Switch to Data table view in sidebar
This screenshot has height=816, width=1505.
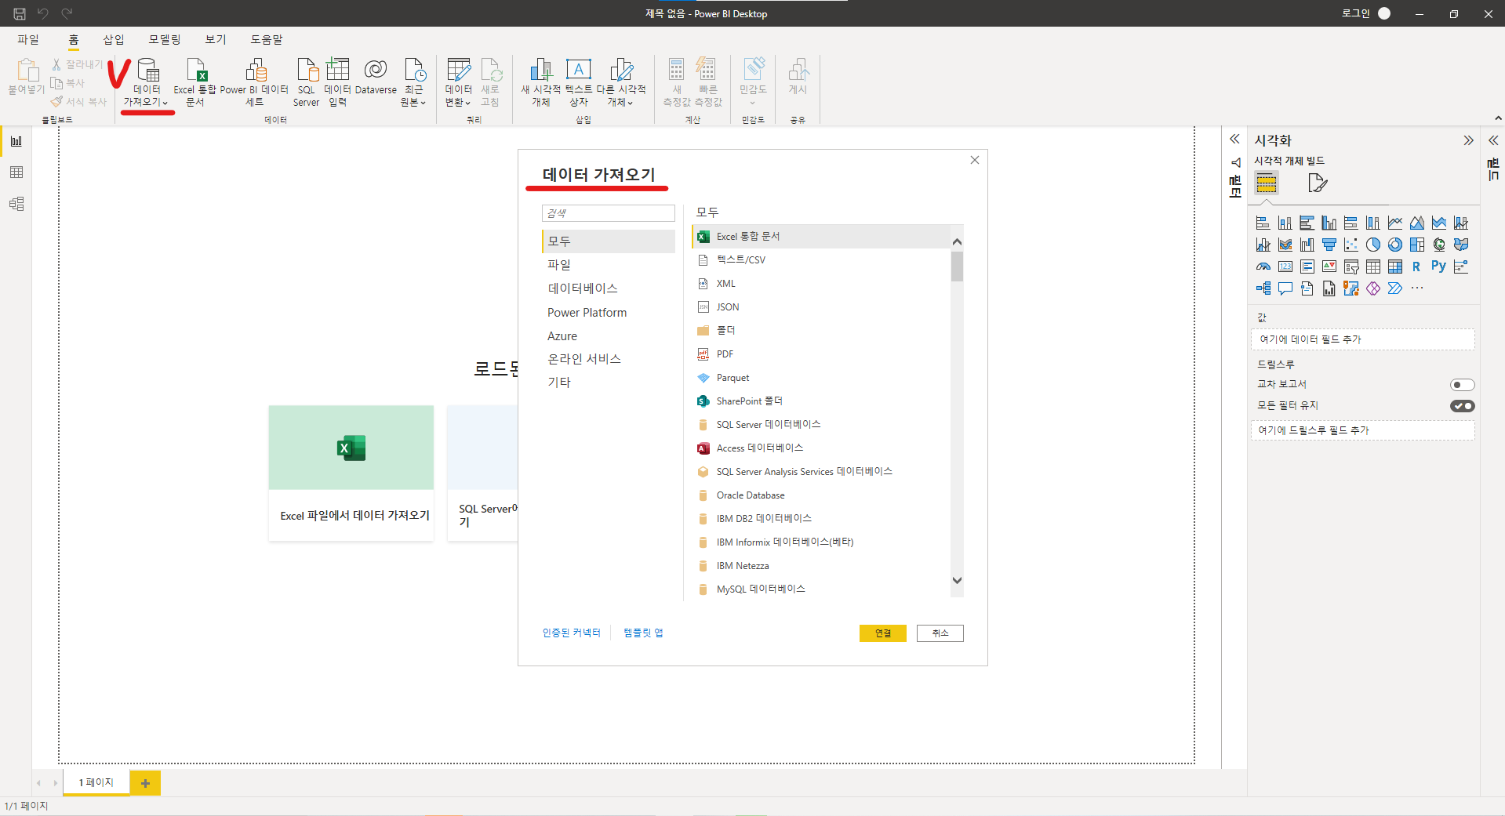coord(16,172)
